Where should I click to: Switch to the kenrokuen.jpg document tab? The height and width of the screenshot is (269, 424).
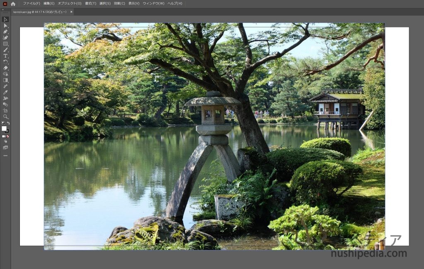click(40, 12)
